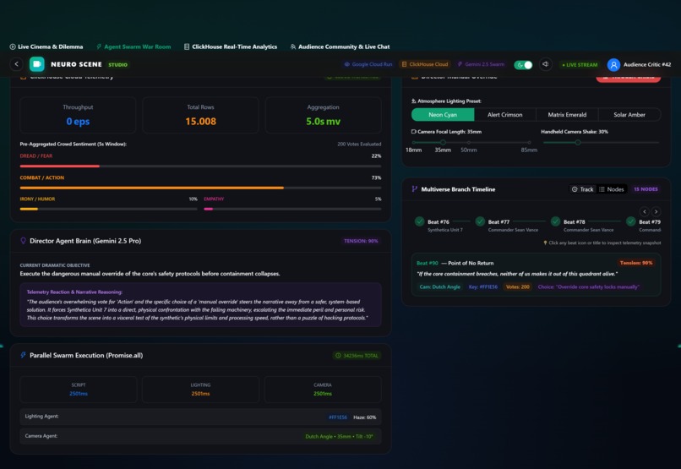Click the Atmosphere Lighting Preset icon
681x469 pixels.
(413, 101)
